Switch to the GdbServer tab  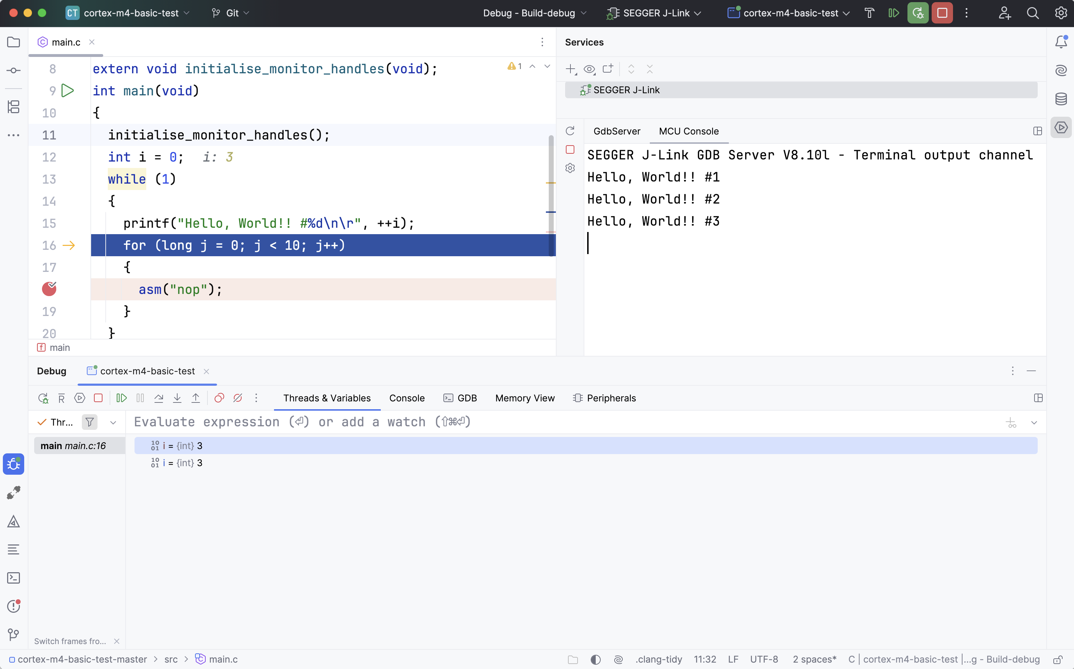click(x=617, y=131)
